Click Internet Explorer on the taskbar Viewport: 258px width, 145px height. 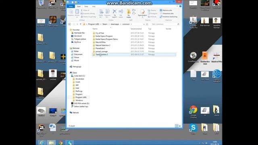(x=42, y=143)
